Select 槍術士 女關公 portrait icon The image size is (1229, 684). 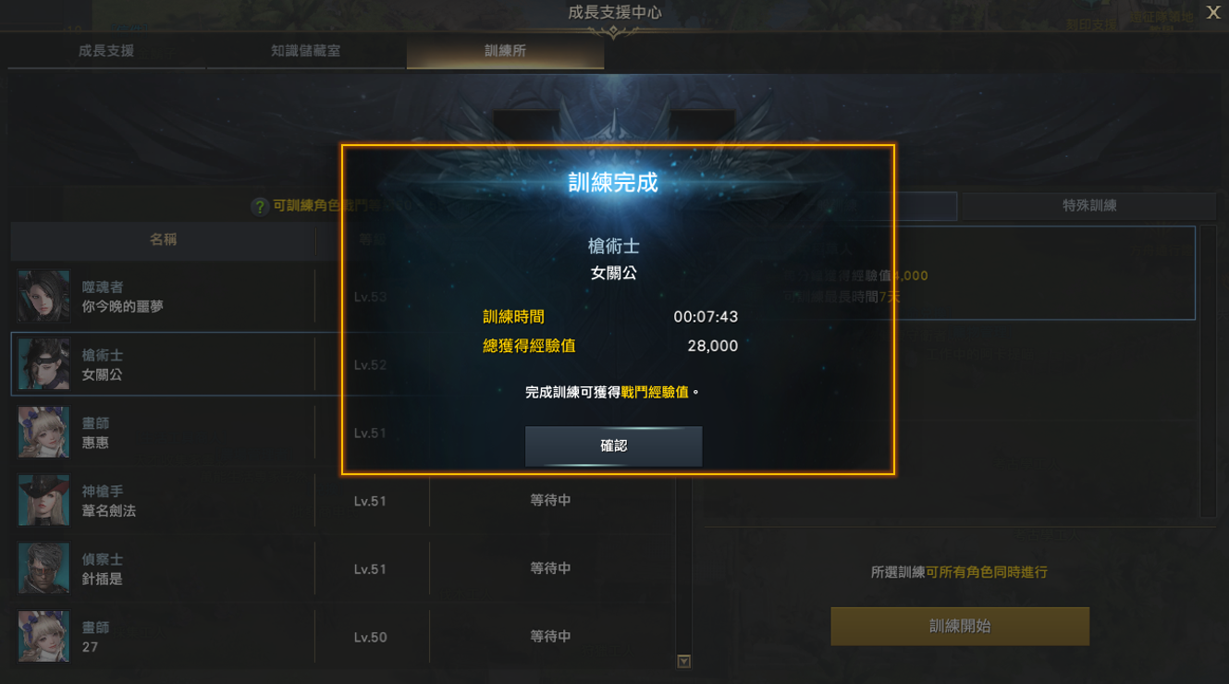tap(43, 364)
